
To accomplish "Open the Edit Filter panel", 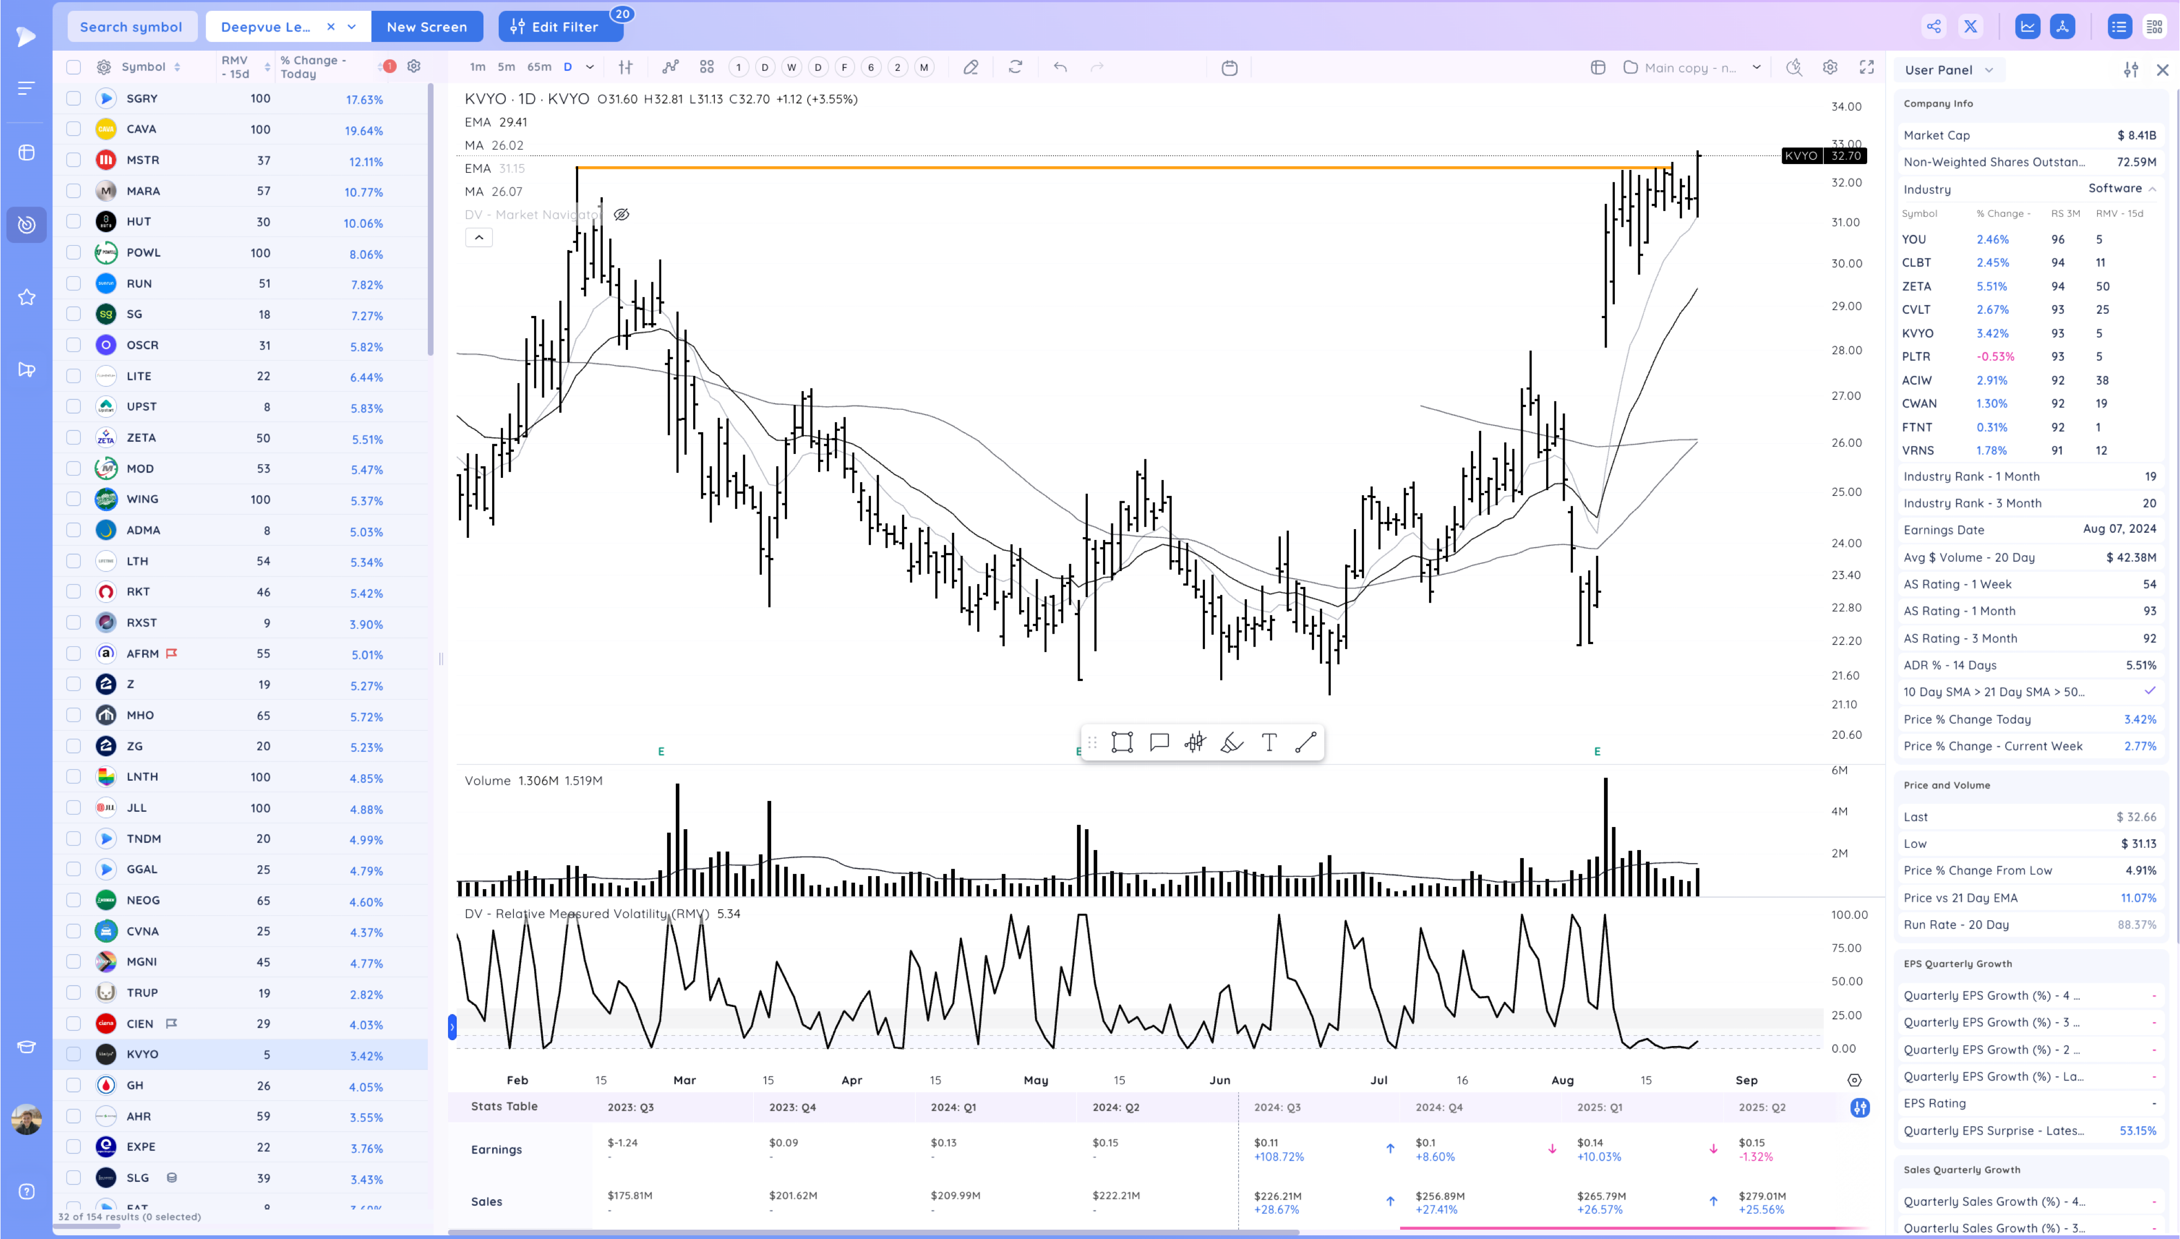I will (x=560, y=26).
